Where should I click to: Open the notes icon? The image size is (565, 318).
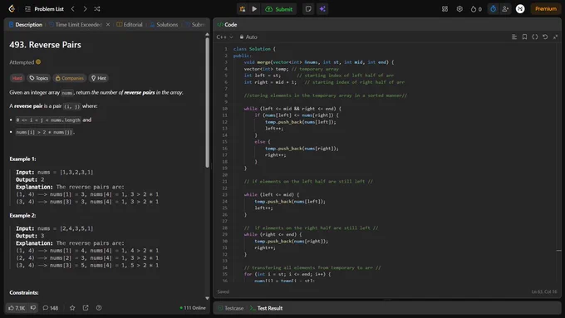click(308, 9)
